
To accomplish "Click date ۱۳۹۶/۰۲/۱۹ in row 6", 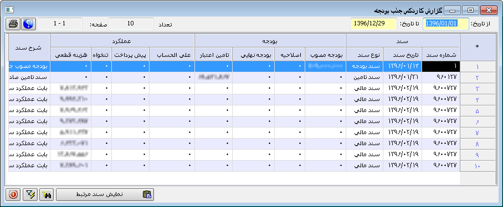I will pyautogui.click(x=403, y=121).
